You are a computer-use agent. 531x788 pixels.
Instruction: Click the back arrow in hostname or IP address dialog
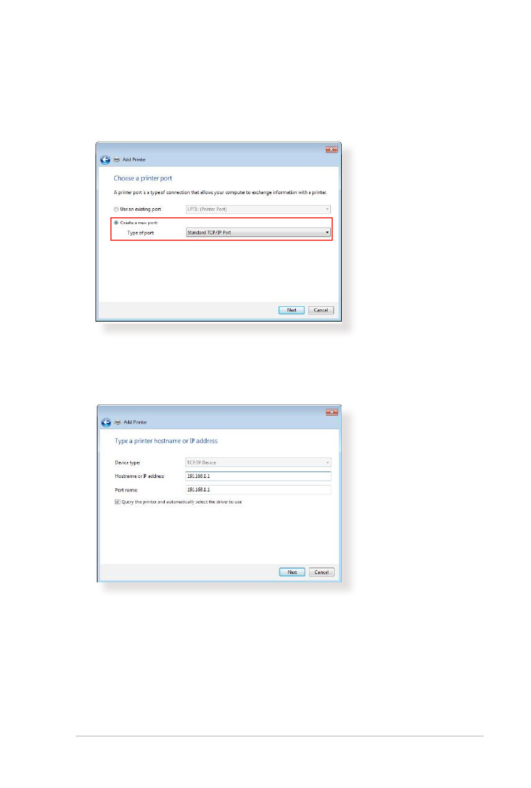click(x=105, y=422)
